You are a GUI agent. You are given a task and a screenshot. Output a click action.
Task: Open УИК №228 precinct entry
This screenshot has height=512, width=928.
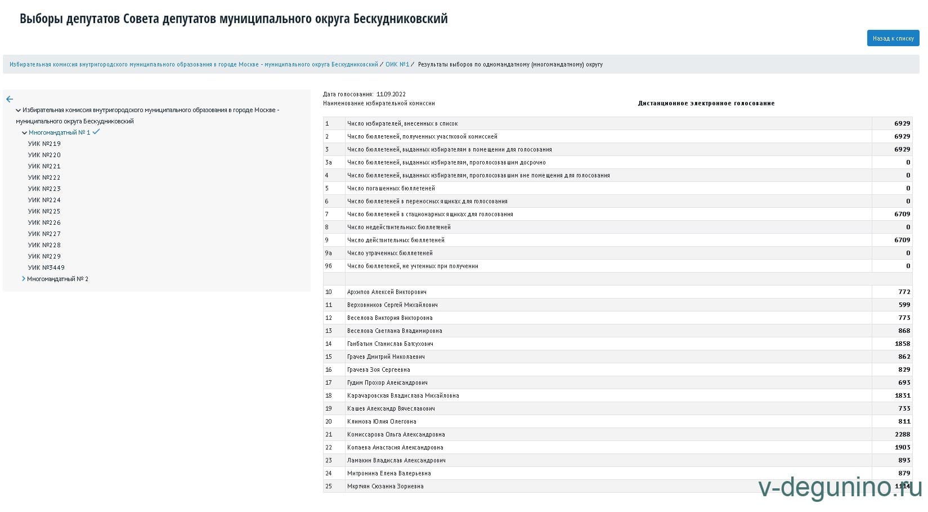(x=44, y=245)
